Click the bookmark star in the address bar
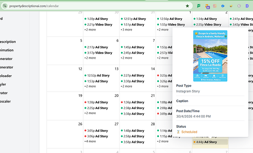 click(187, 6)
